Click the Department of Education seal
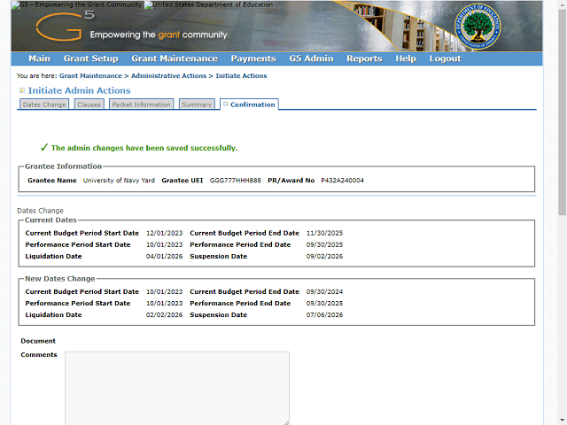The width and height of the screenshot is (567, 425). click(479, 28)
